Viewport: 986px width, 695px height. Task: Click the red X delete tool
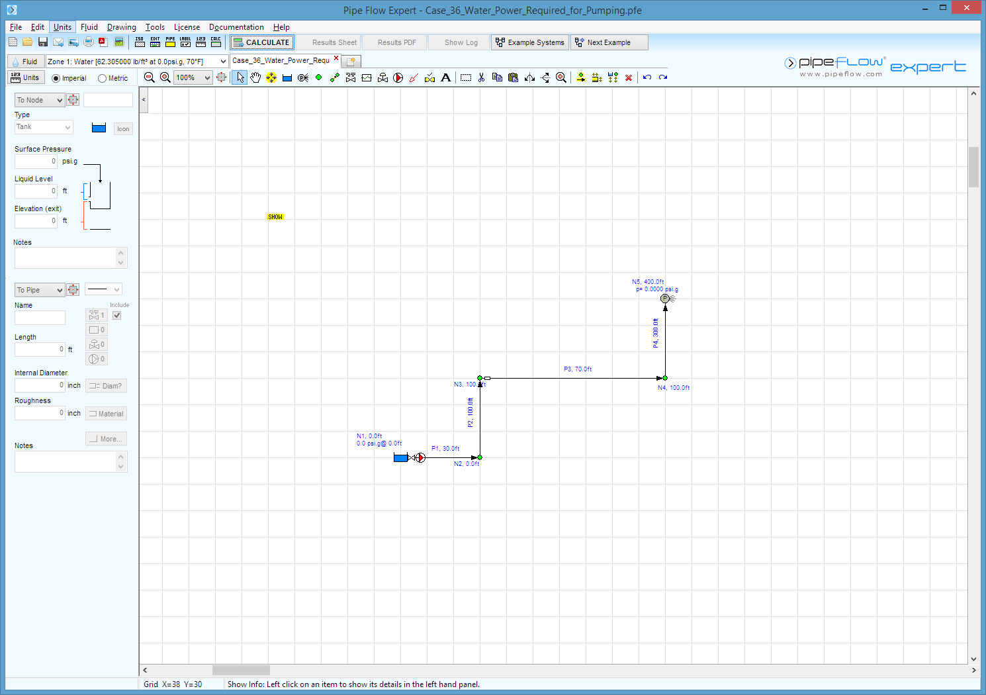(629, 77)
